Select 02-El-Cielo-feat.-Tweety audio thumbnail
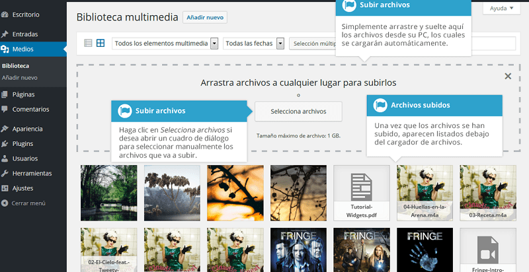The height and width of the screenshot is (272, 529). [x=108, y=250]
